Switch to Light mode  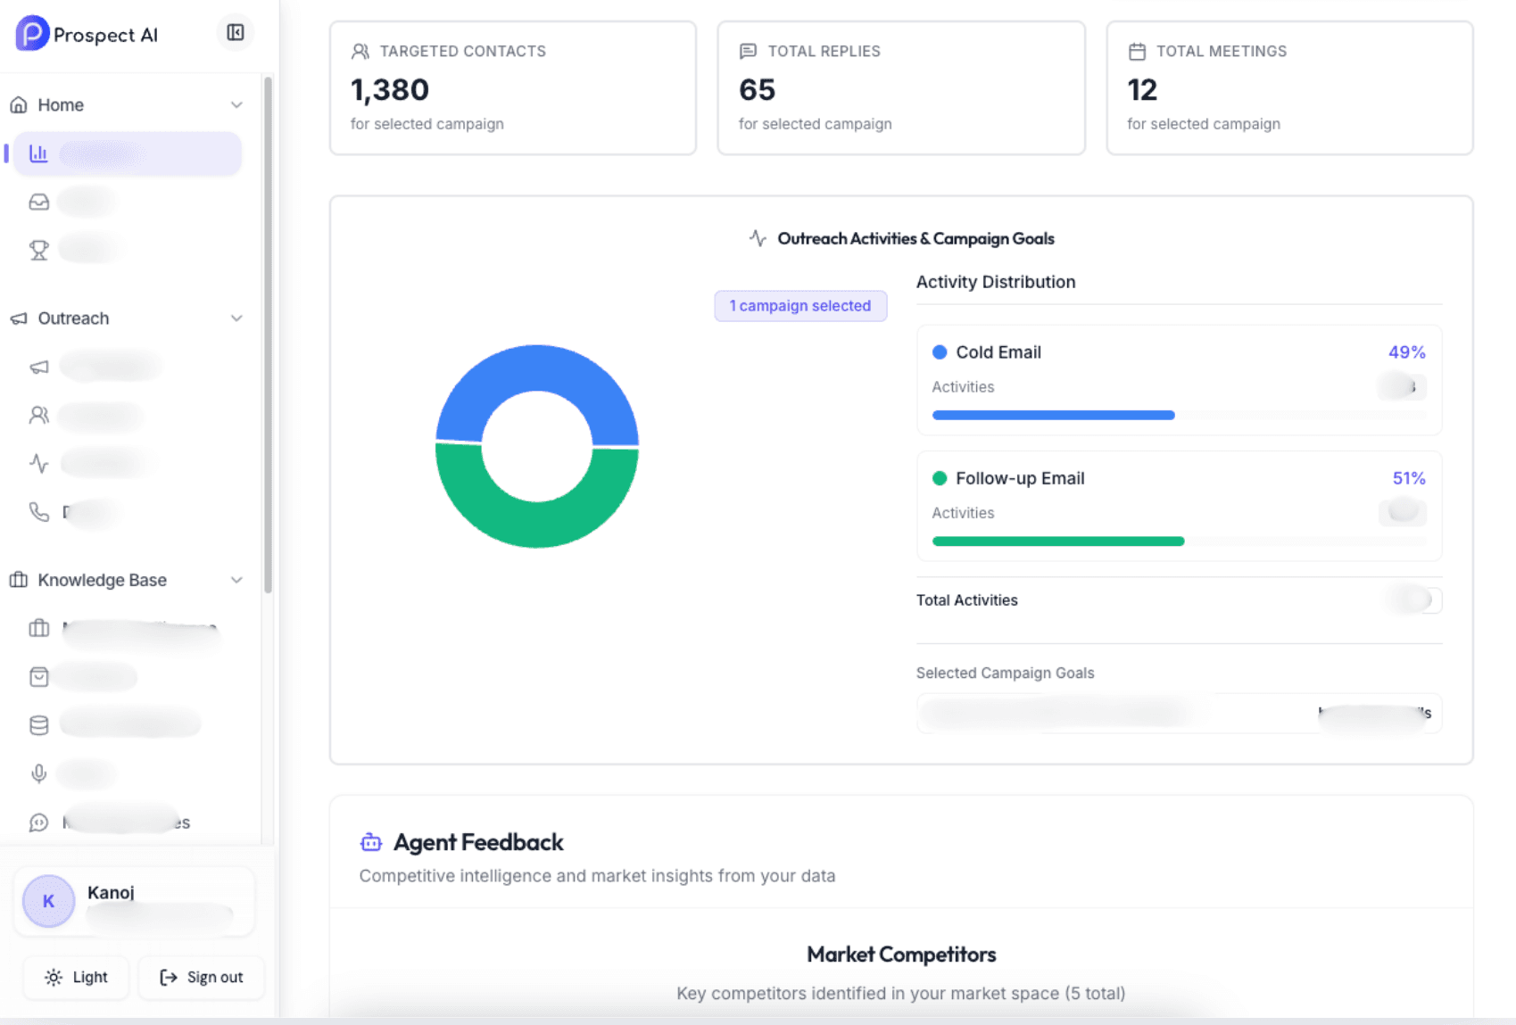[x=75, y=977]
